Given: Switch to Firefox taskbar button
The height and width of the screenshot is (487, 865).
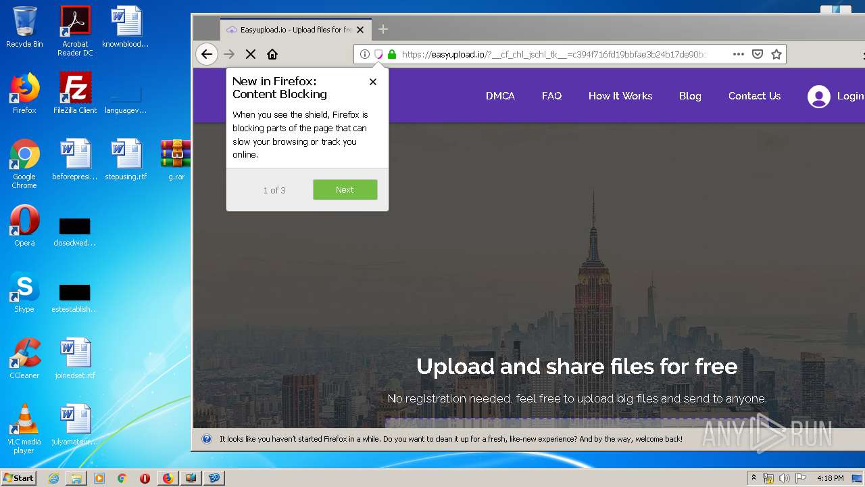Looking at the screenshot, I should pyautogui.click(x=168, y=478).
